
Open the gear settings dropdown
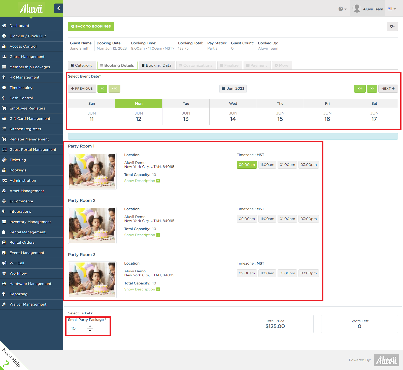tap(392, 26)
